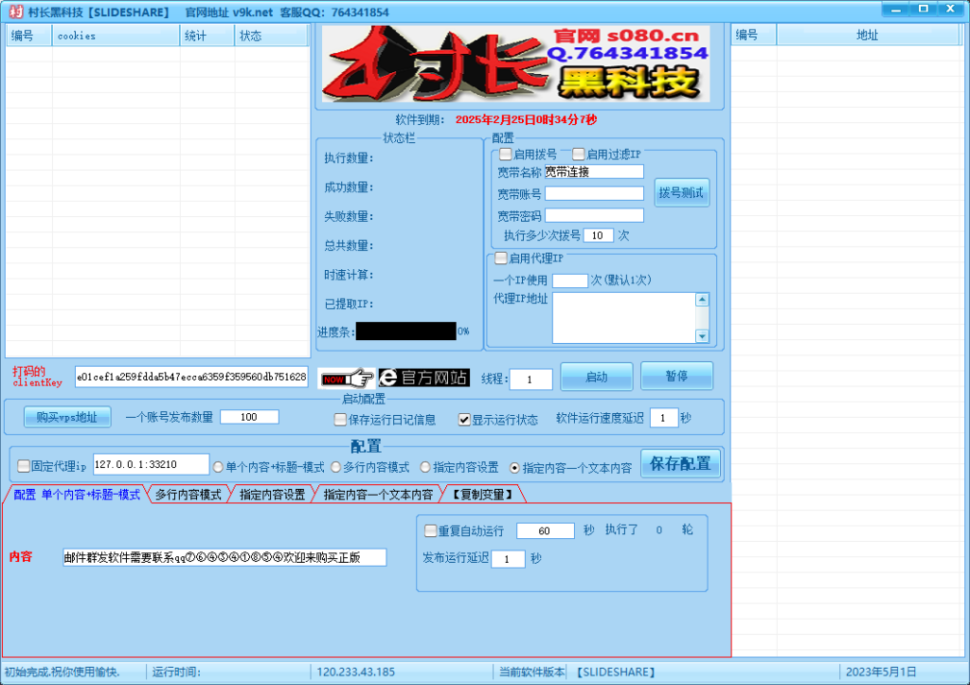
Task: Open the 多行内容模式 tab
Action: point(189,493)
